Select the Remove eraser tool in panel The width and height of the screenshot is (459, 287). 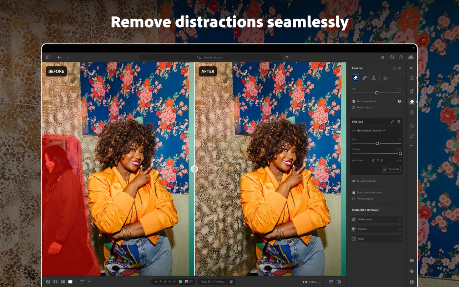(355, 78)
